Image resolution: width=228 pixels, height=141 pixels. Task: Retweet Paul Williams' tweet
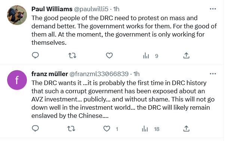(72, 56)
